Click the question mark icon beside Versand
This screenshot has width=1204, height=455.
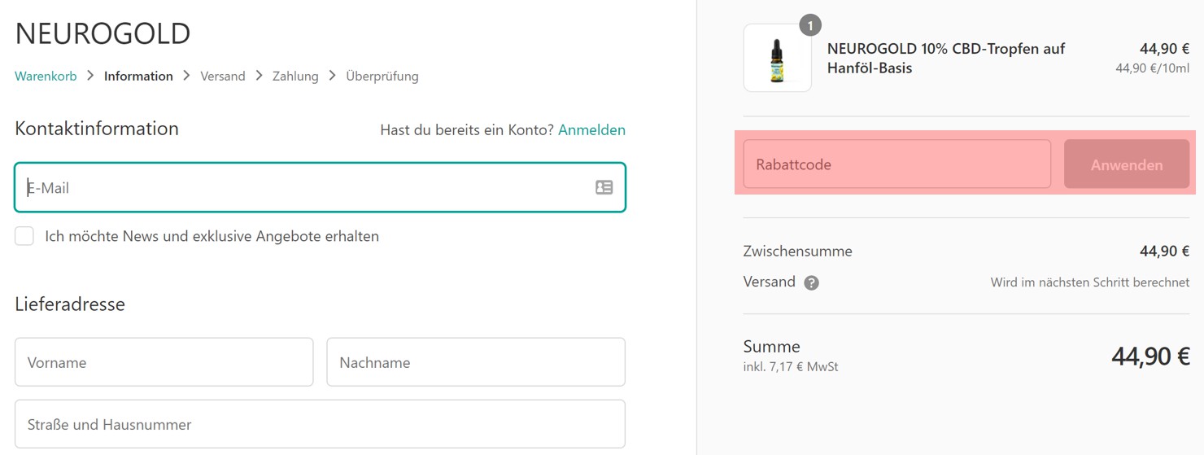pyautogui.click(x=811, y=283)
